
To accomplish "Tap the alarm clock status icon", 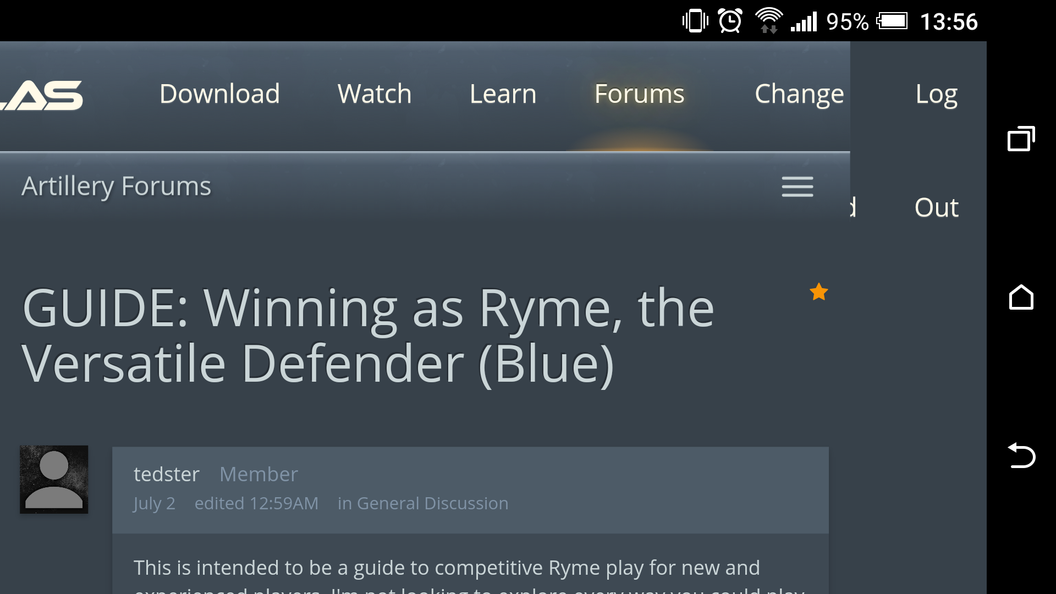I will click(x=730, y=21).
